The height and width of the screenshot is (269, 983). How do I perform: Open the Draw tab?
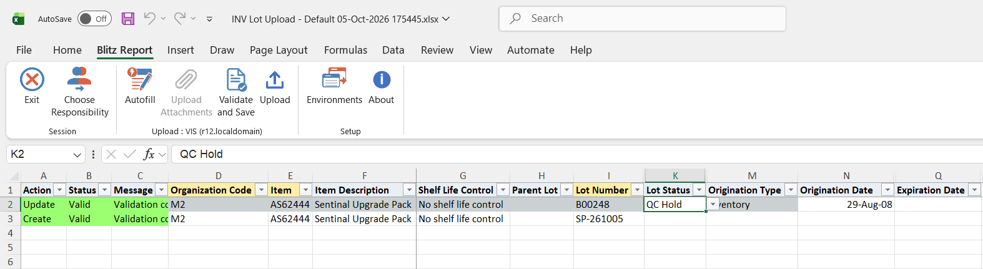pyautogui.click(x=222, y=50)
